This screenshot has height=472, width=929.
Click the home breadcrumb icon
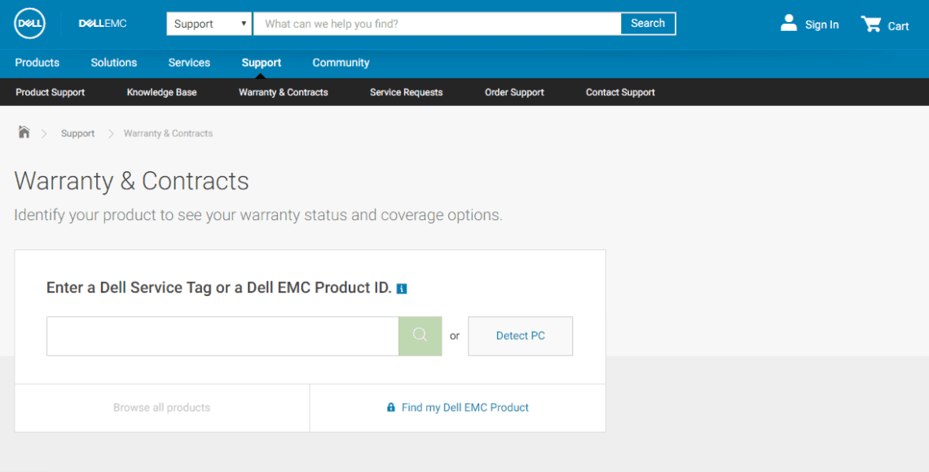(x=24, y=133)
